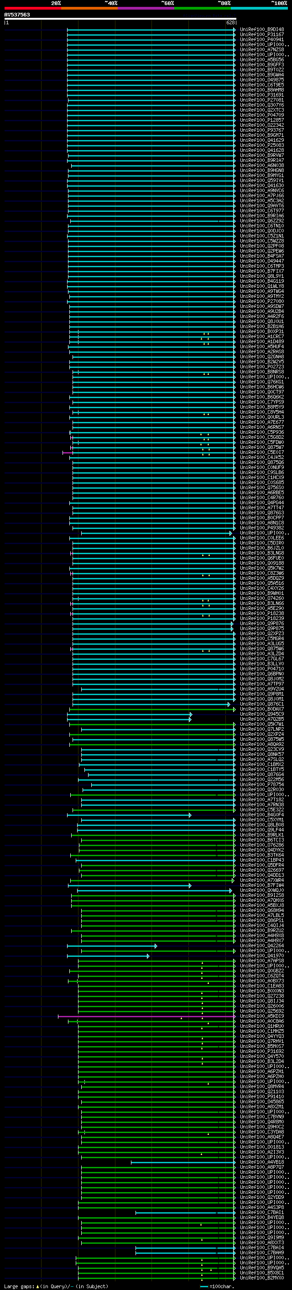This screenshot has width=292, height=1290.
Task: Select the UniRef100_Q1HRU0 label
Action: pyautogui.click(x=262, y=1026)
